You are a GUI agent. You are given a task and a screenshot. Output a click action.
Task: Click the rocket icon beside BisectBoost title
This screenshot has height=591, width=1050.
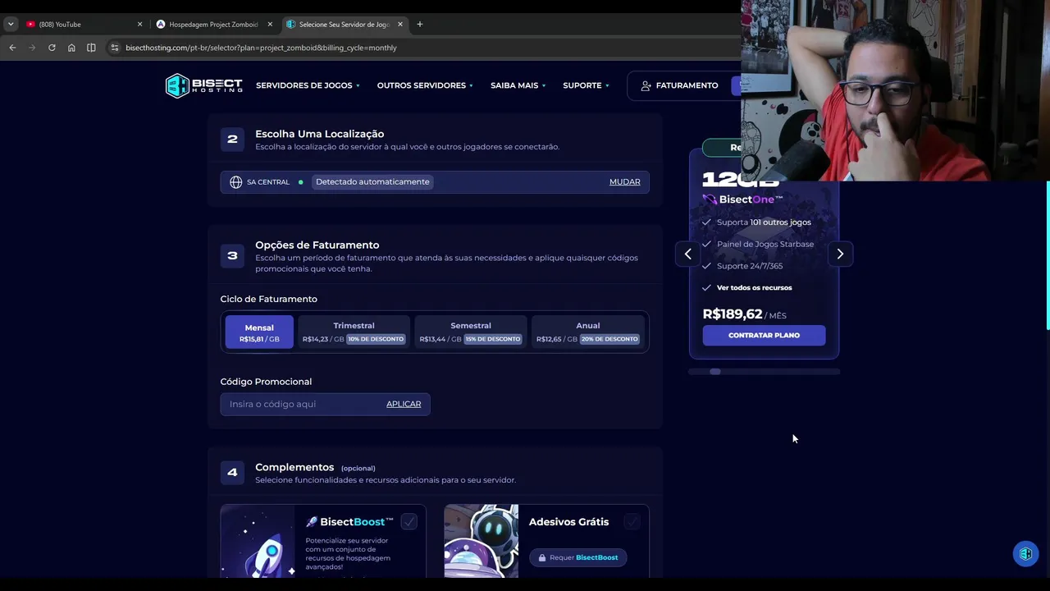pos(312,522)
